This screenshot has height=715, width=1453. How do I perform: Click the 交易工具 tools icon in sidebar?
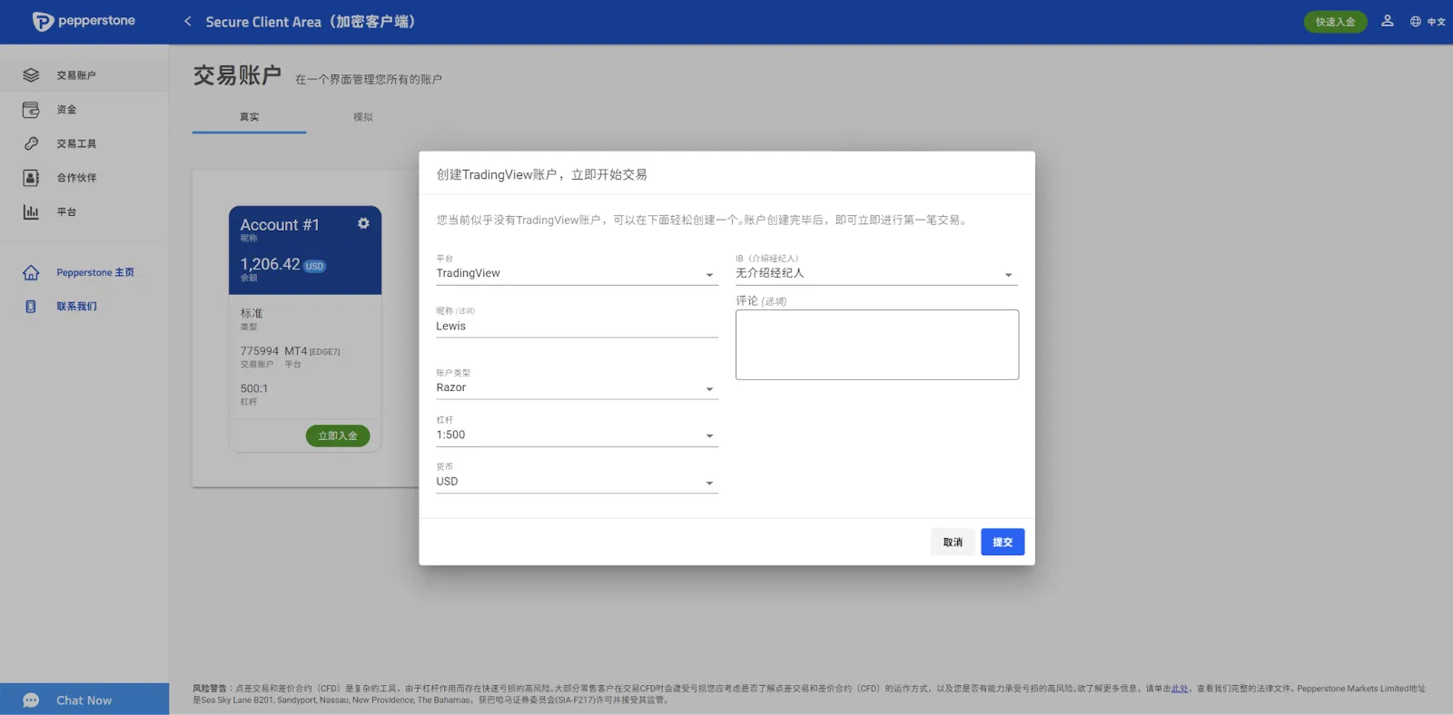point(31,143)
